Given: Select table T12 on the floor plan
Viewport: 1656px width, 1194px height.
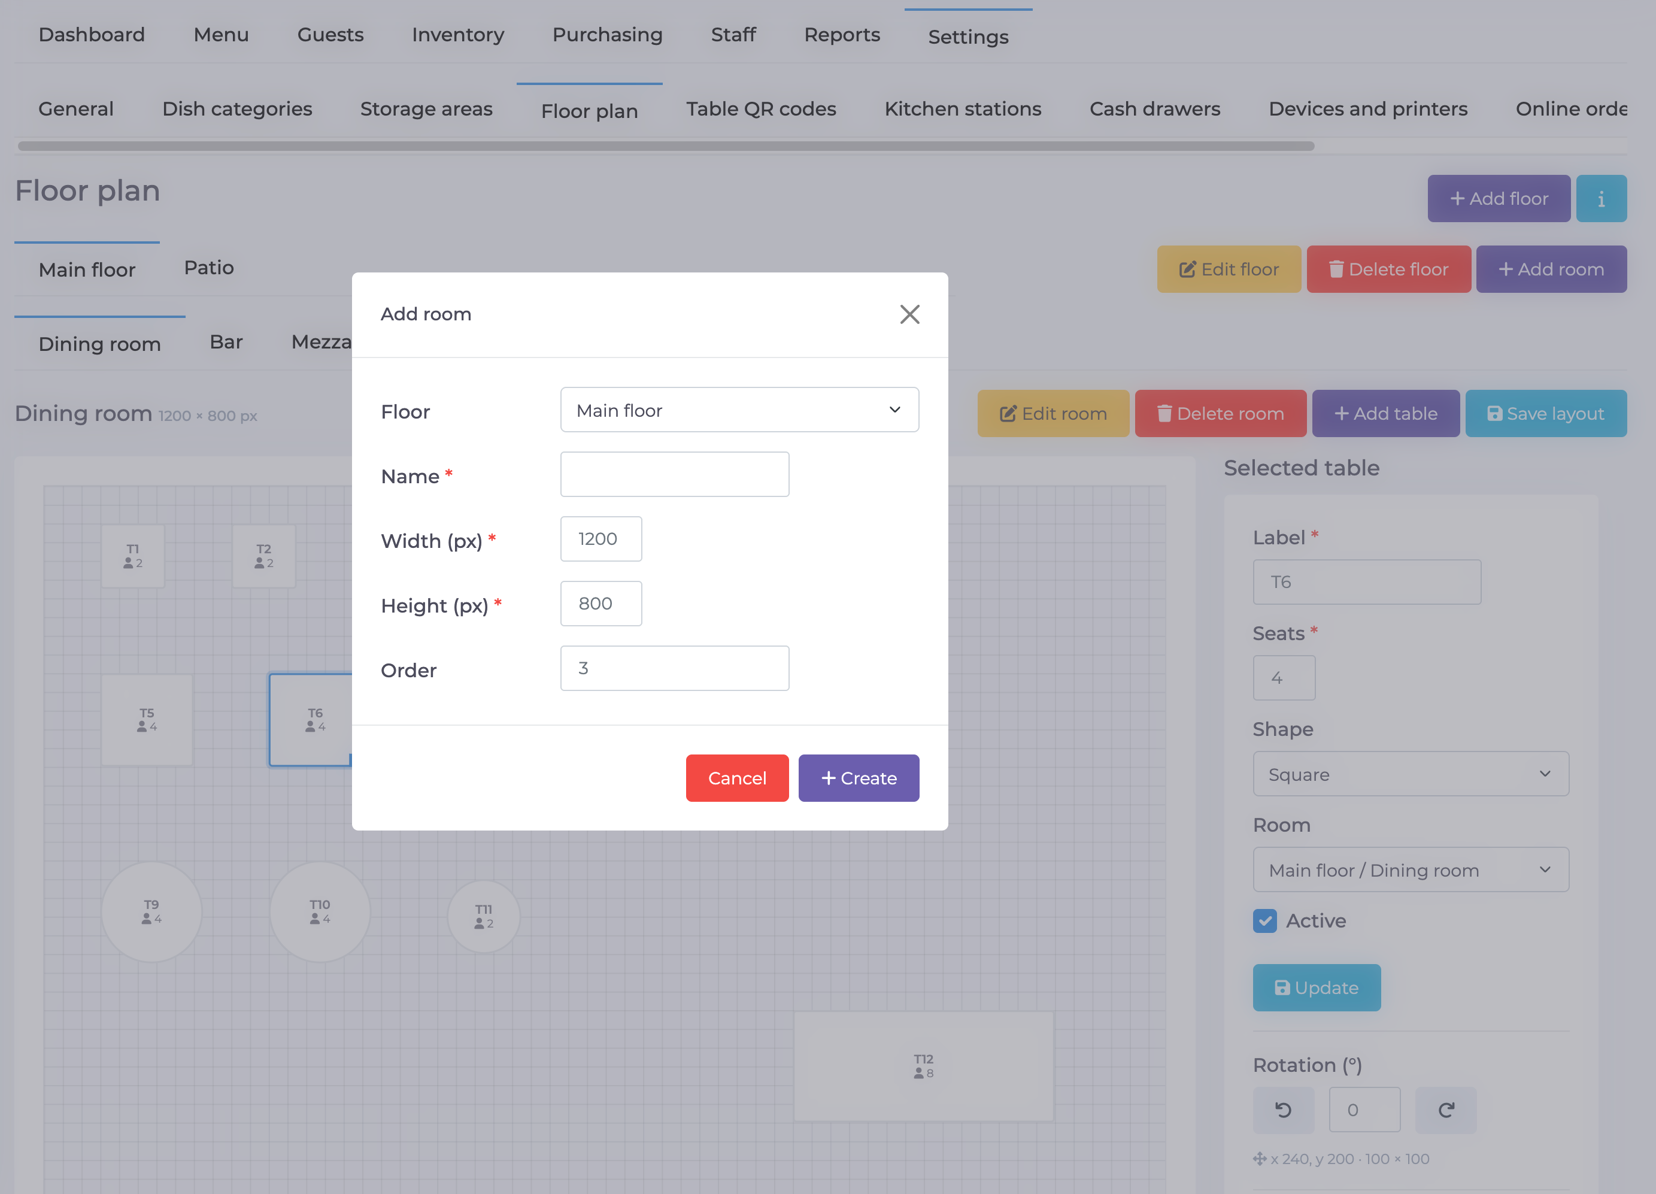Looking at the screenshot, I should coord(924,1065).
